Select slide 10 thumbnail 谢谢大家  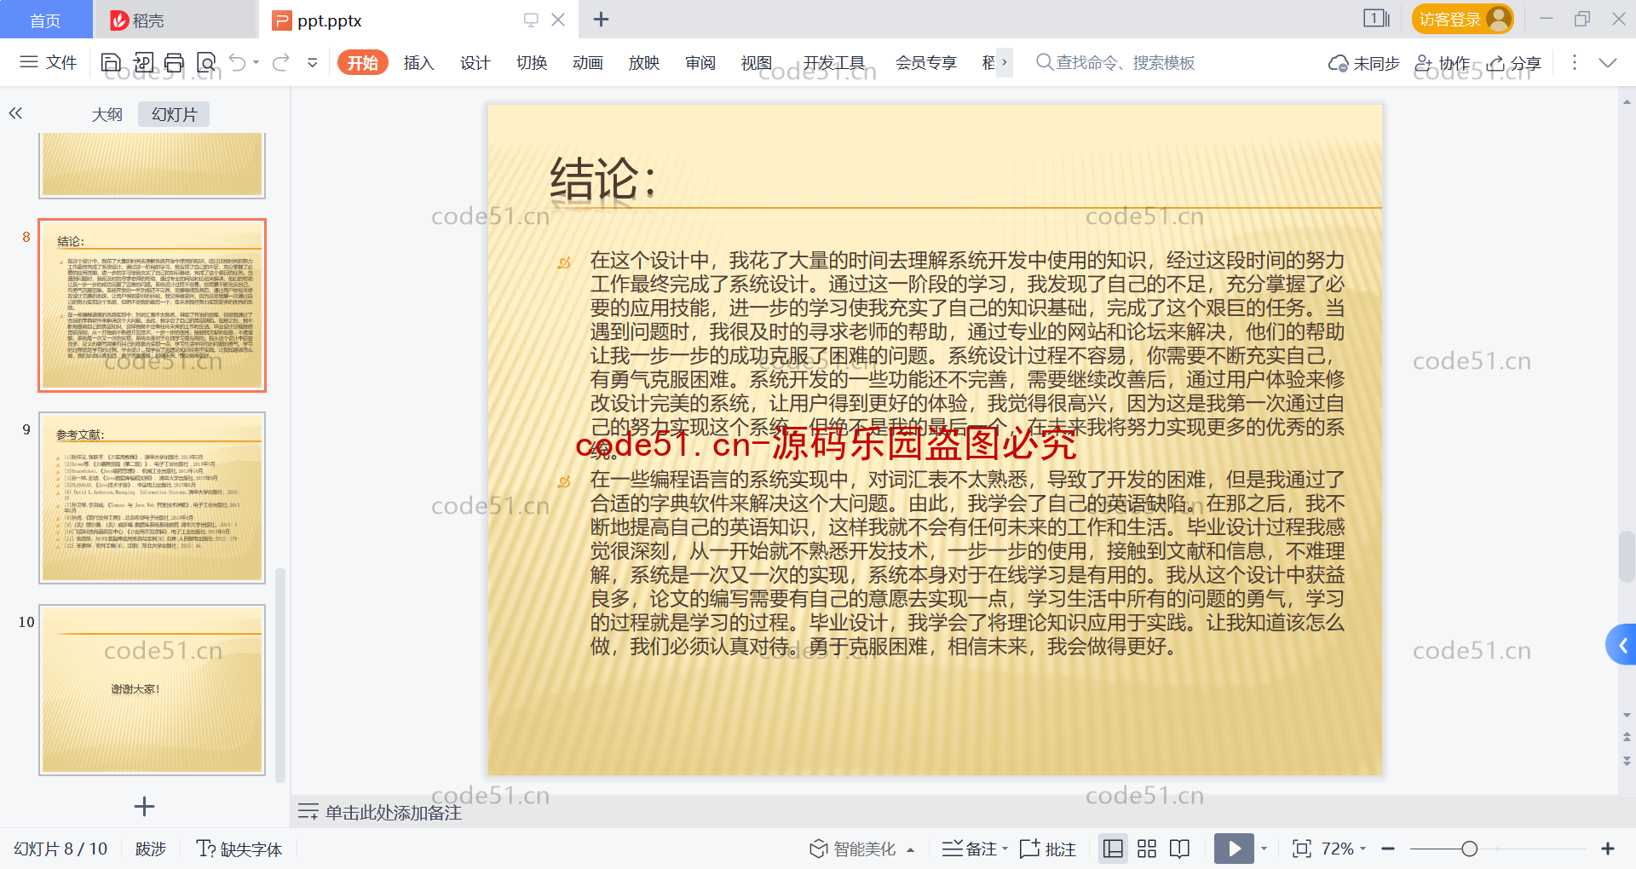tap(152, 690)
